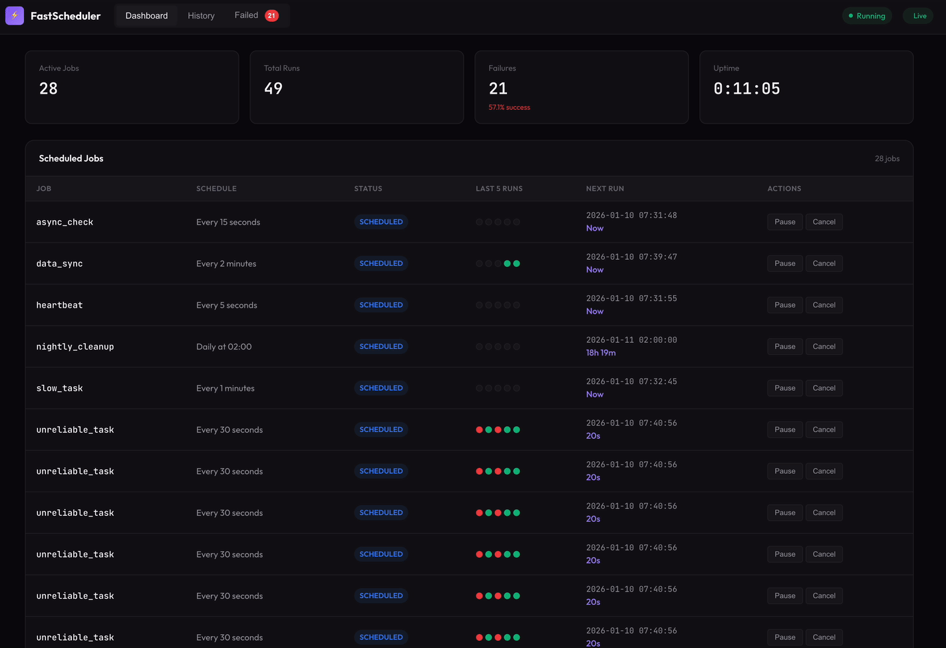This screenshot has height=648, width=946.
Task: Open the History tab
Action: 201,15
